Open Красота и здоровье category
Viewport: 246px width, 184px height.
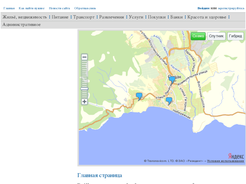(207, 17)
